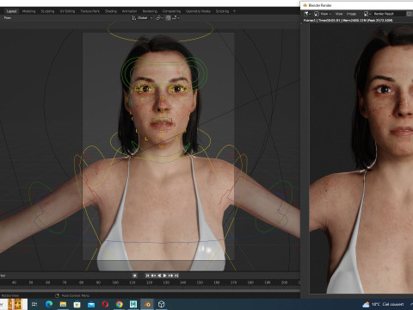Click frame 100 on the timeline
Viewport: 413px width, 310px height.
click(115, 282)
